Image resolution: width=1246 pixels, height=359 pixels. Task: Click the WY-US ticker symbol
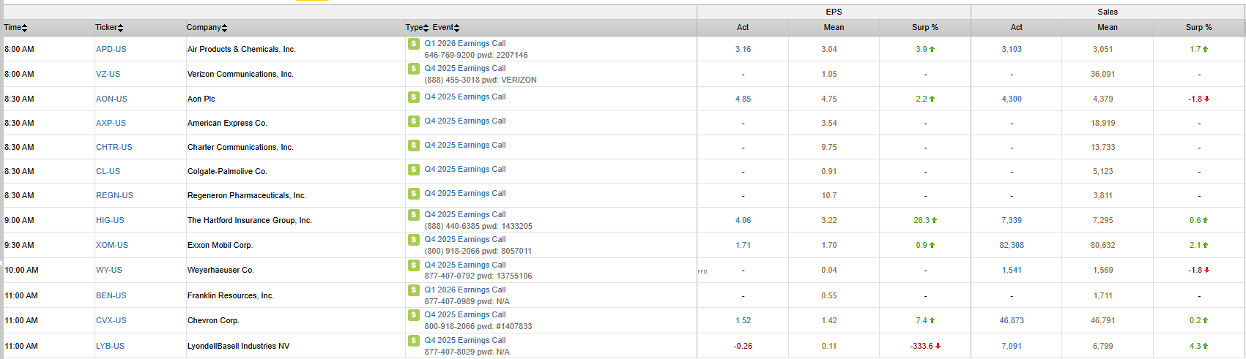coord(109,271)
